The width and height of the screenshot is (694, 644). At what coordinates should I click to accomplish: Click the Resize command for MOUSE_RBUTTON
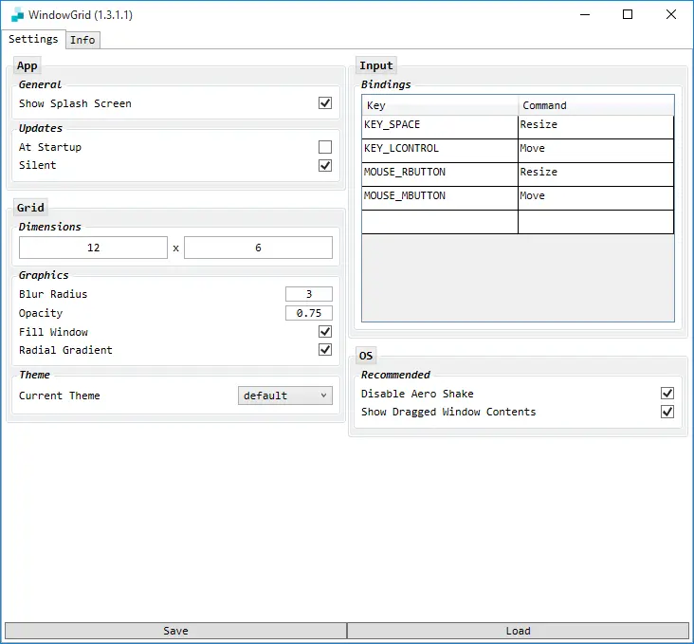point(595,175)
